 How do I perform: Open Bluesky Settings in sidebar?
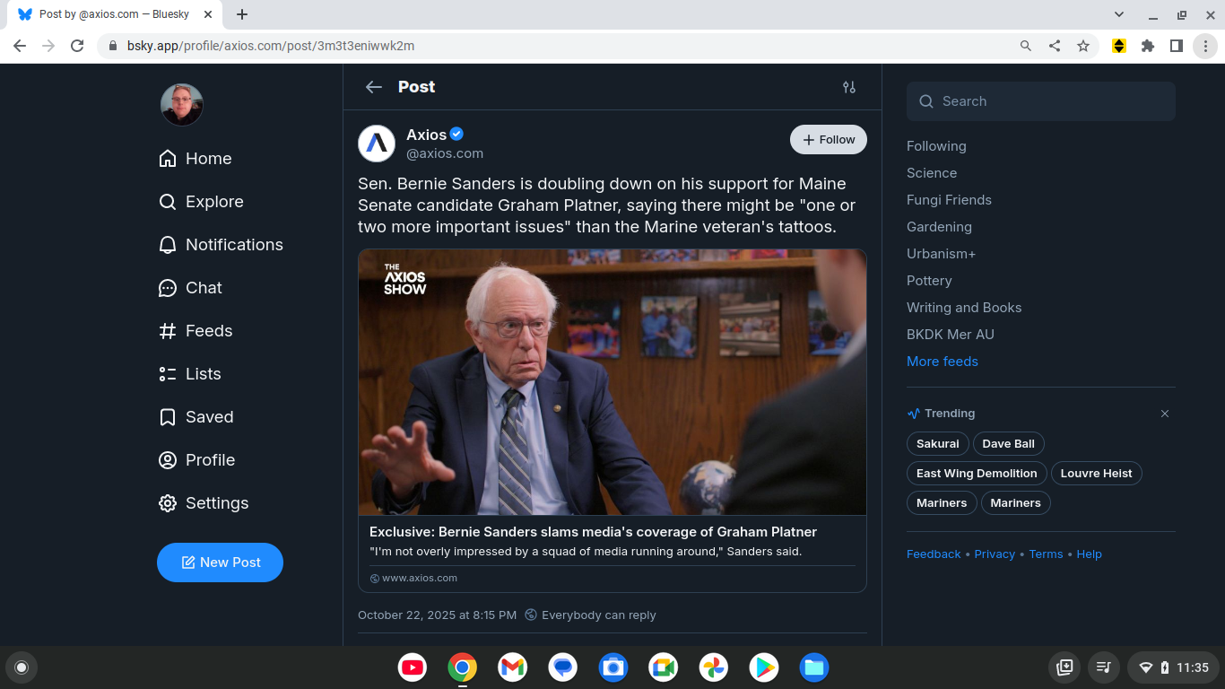click(204, 503)
